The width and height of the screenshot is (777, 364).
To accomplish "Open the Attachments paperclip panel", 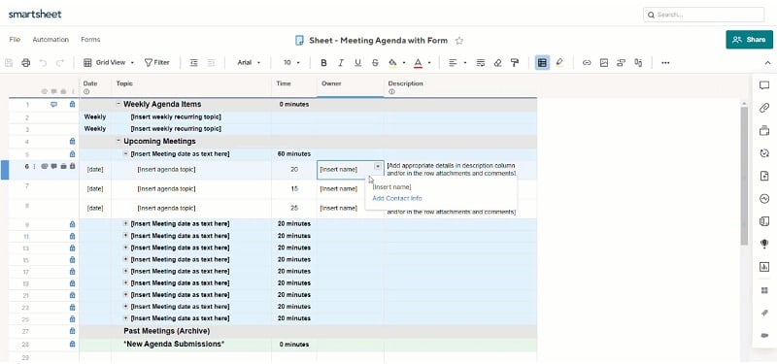I will coord(764,108).
